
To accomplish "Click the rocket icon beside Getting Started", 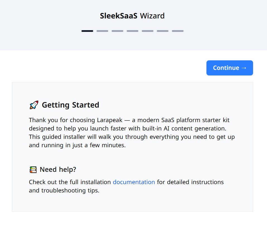I will (34, 105).
